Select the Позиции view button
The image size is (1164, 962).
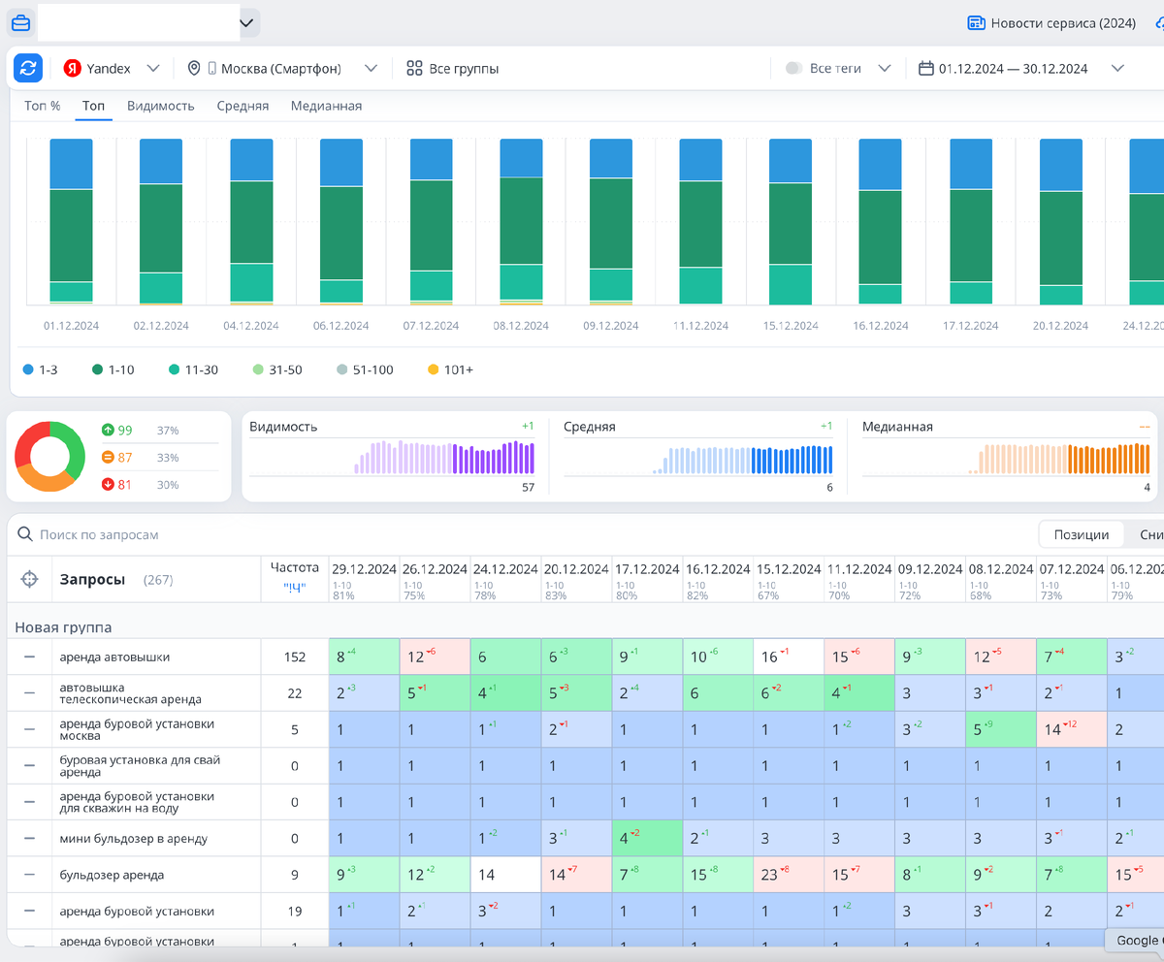1082,534
